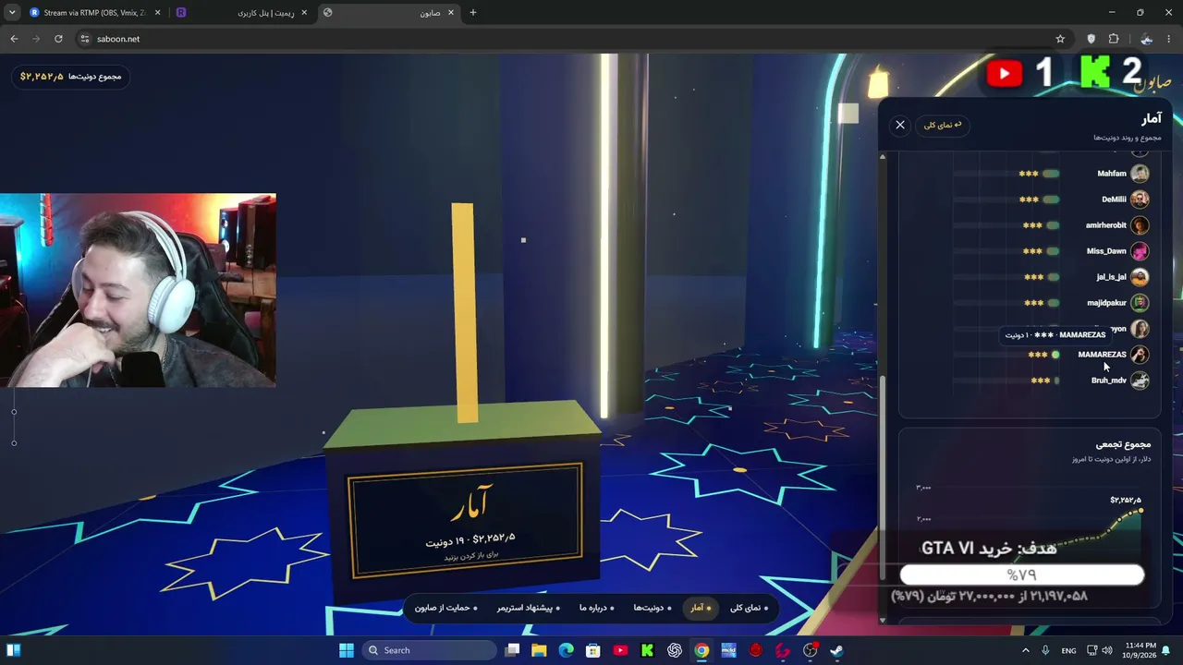Click the Bruh_mdv donor name
Image resolution: width=1183 pixels, height=665 pixels.
[1109, 381]
